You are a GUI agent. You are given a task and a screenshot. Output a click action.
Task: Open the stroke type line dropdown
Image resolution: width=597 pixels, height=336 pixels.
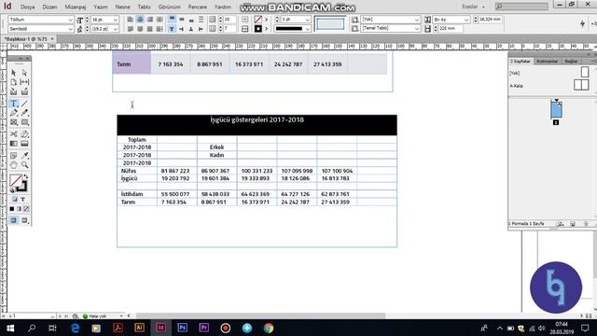pos(308,29)
